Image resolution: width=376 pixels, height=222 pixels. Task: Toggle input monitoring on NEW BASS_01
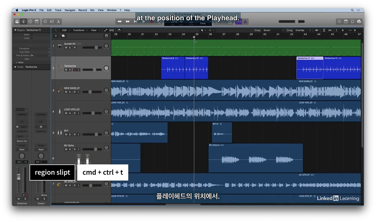point(78,92)
